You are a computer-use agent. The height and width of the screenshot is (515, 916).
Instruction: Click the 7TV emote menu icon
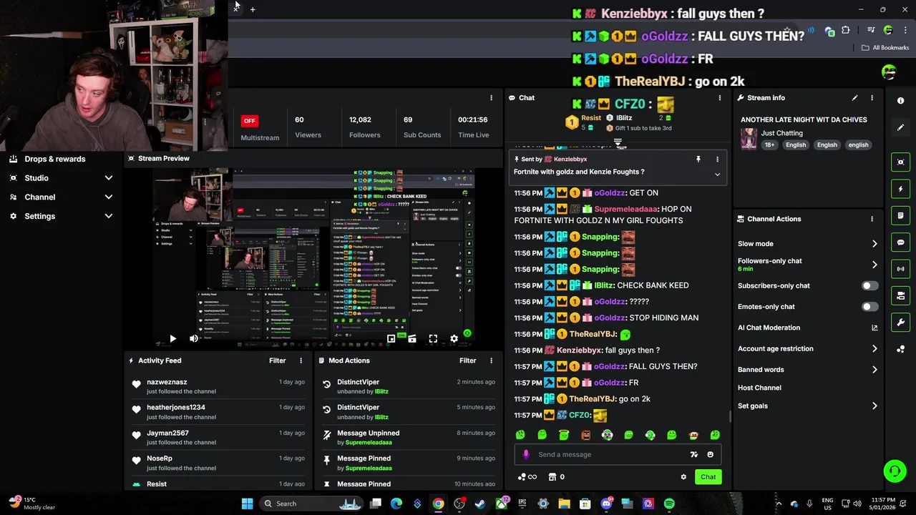[x=693, y=454]
